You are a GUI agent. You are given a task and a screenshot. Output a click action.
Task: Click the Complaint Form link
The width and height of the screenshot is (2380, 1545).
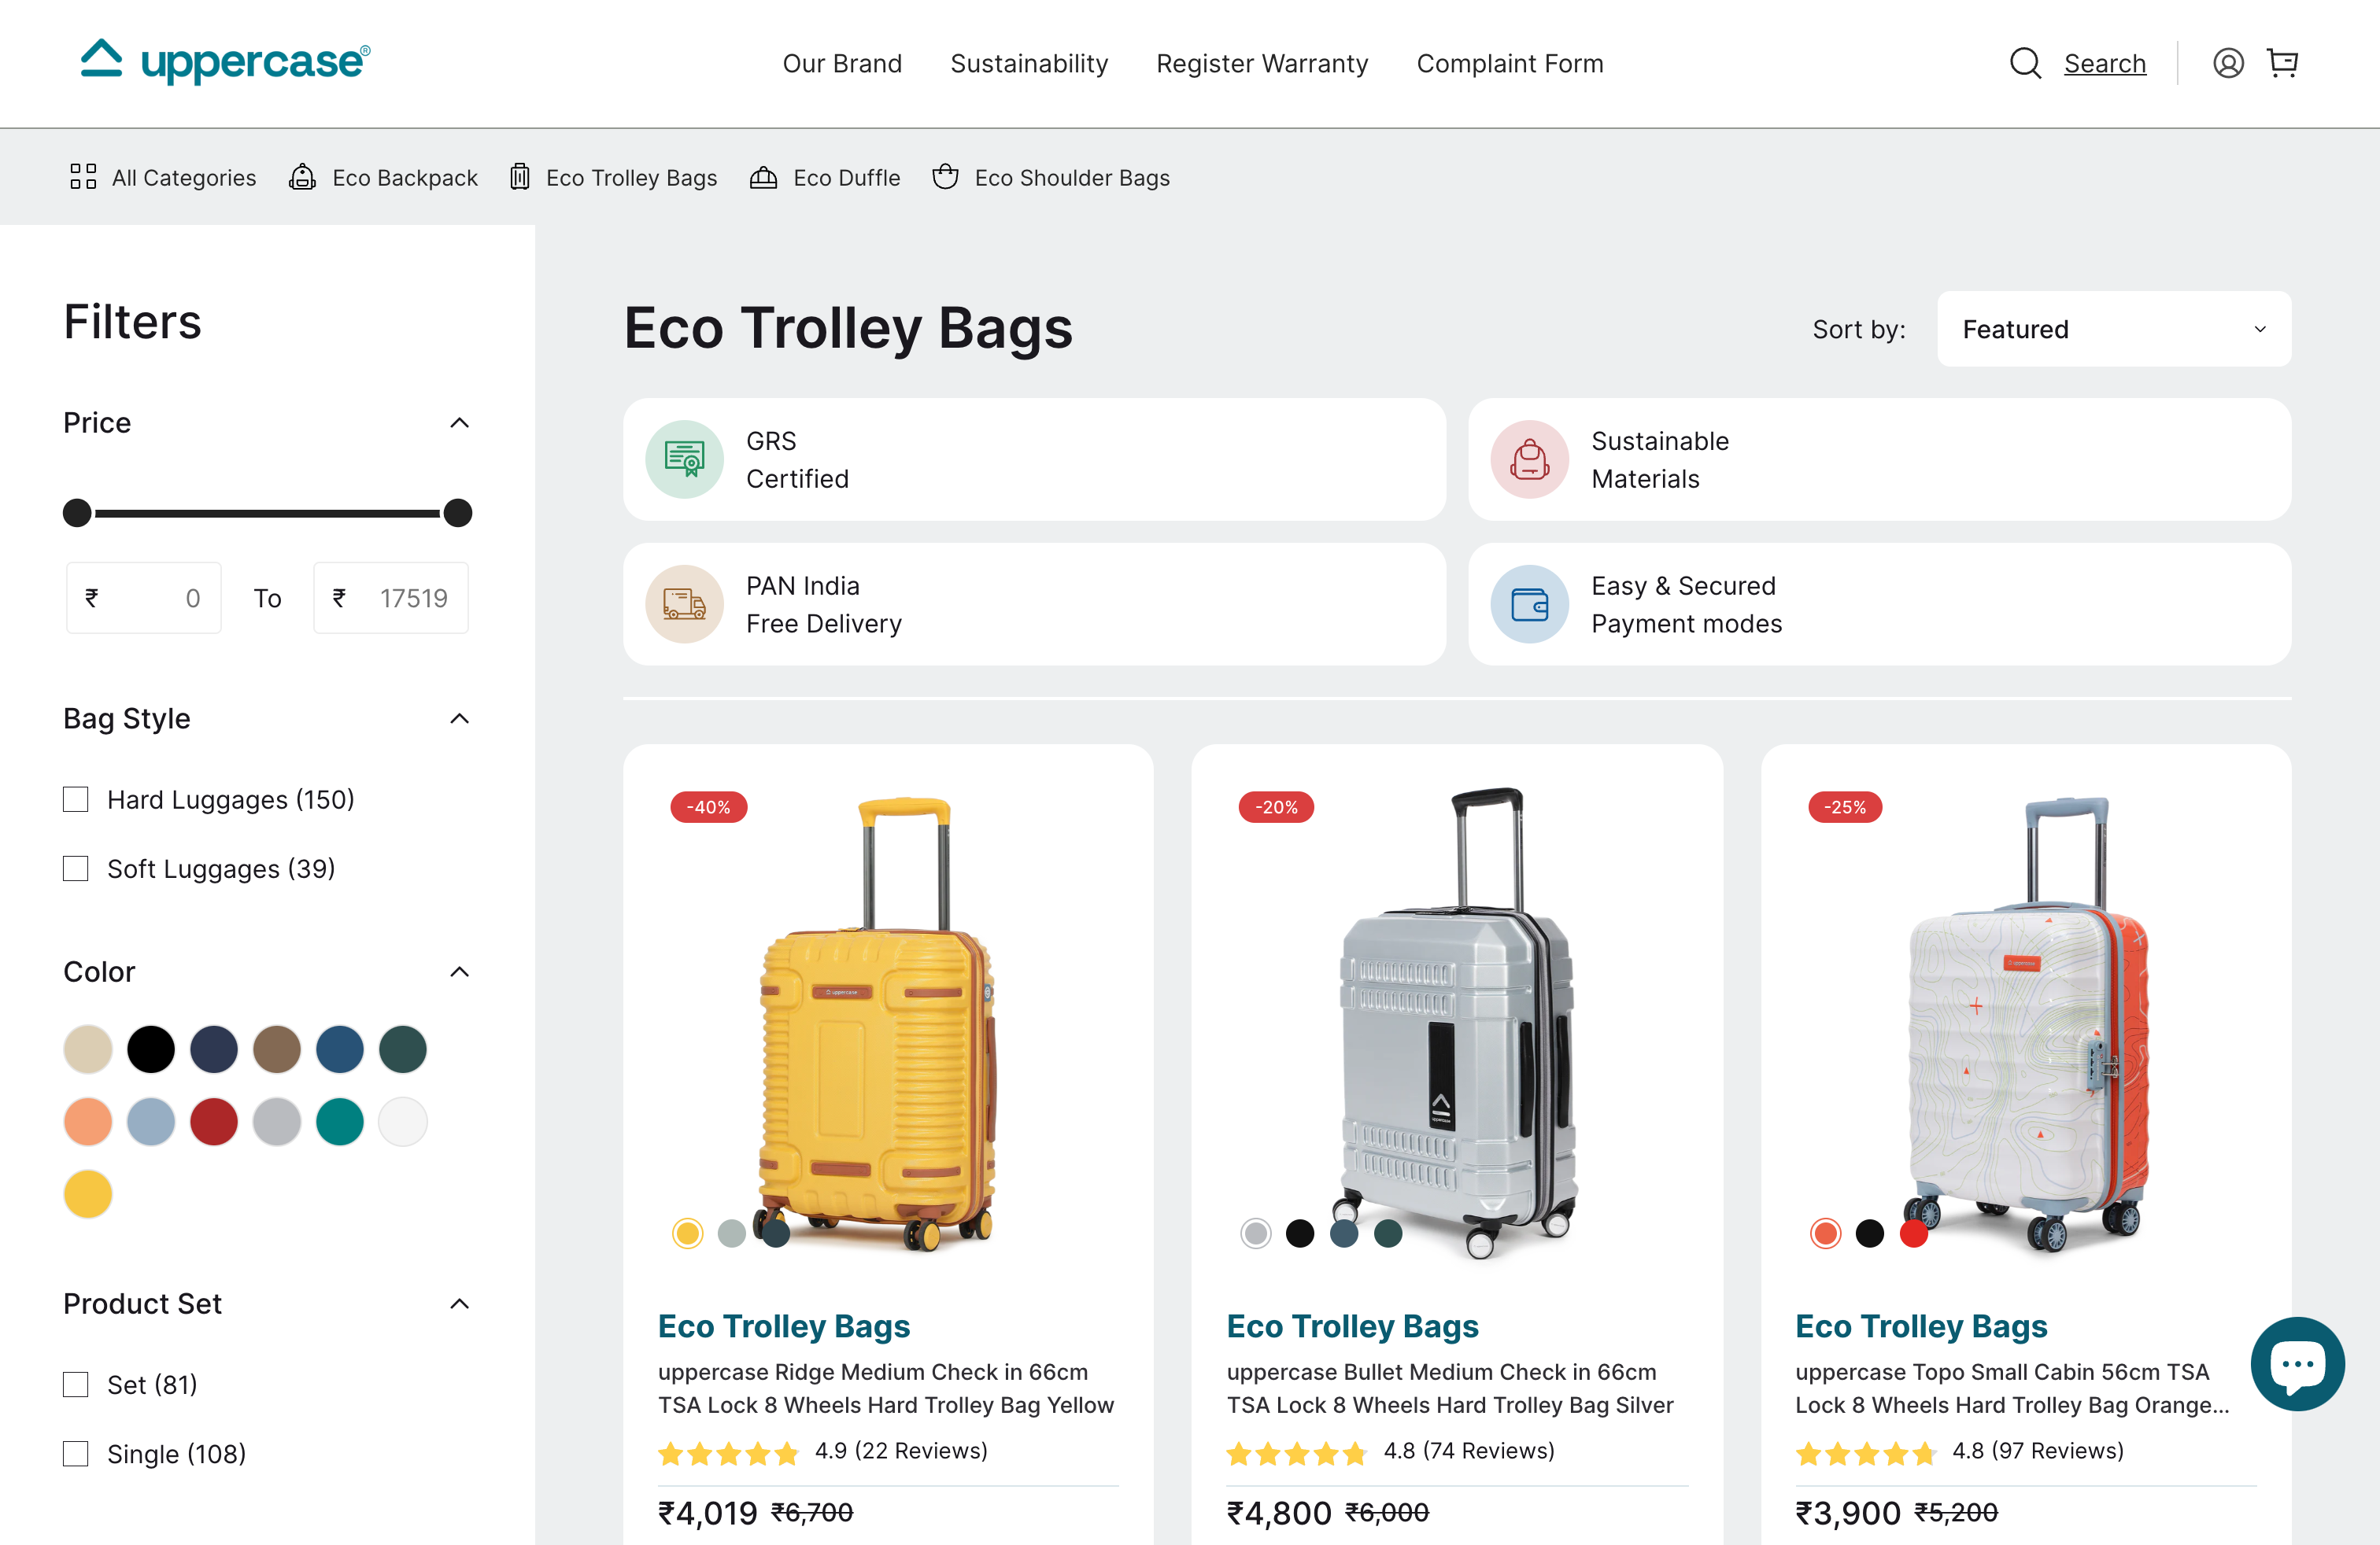(x=1509, y=63)
